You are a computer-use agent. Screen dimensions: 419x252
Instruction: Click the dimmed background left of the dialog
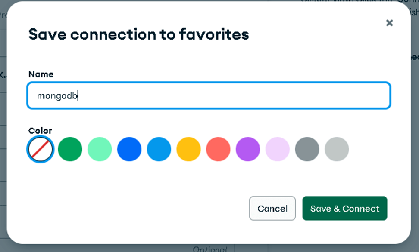point(3,129)
